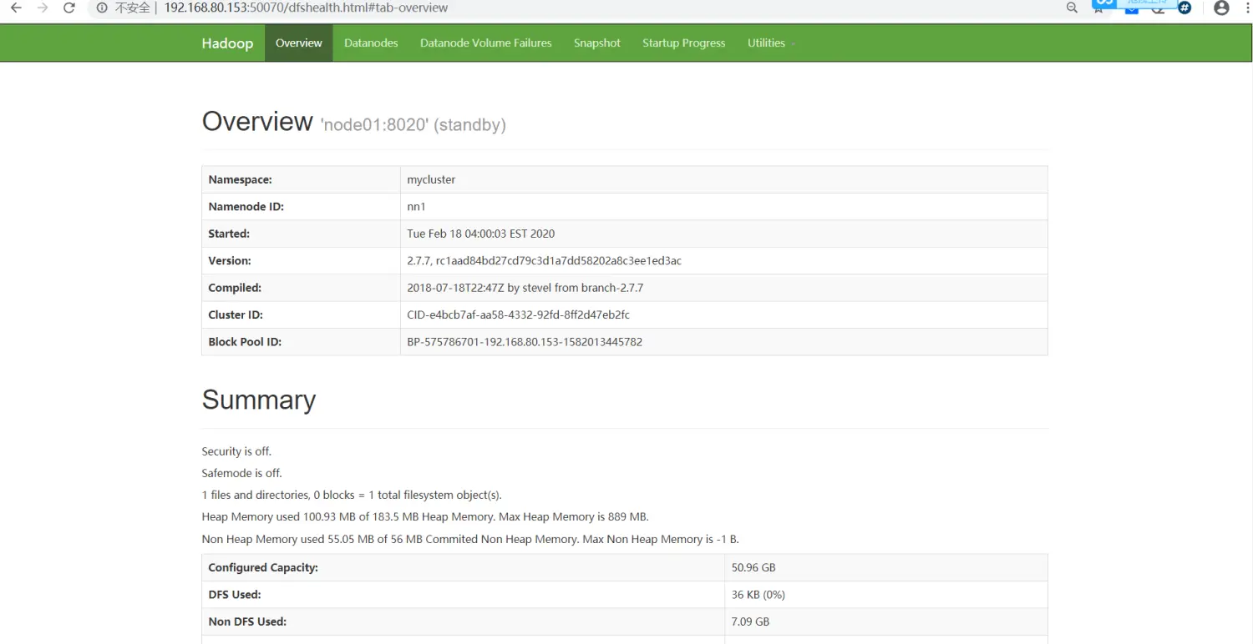Click the Cluster ID: label

pos(237,315)
